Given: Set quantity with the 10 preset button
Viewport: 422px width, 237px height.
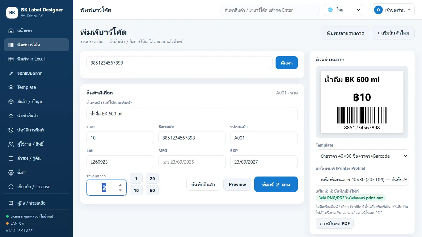Looking at the screenshot, I should (136, 190).
